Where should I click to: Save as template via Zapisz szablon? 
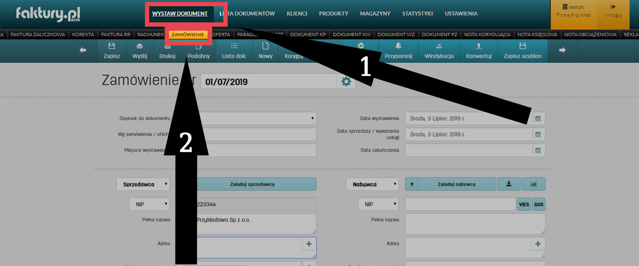click(522, 51)
